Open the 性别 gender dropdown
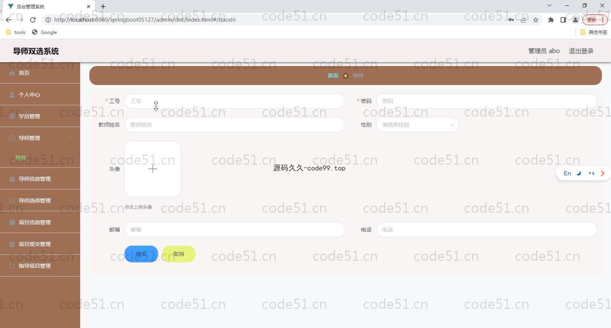The image size is (611, 328). coord(417,125)
